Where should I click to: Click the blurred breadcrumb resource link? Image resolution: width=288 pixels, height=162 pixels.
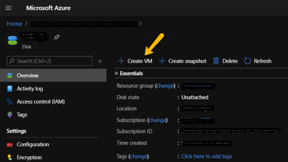pyautogui.click(x=84, y=24)
